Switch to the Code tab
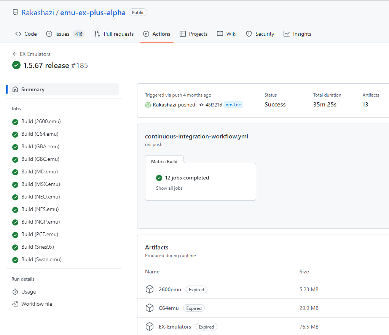The height and width of the screenshot is (335, 389). [x=26, y=34]
